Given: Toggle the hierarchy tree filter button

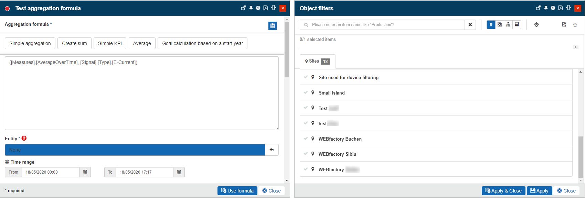Looking at the screenshot, I should tap(508, 25).
